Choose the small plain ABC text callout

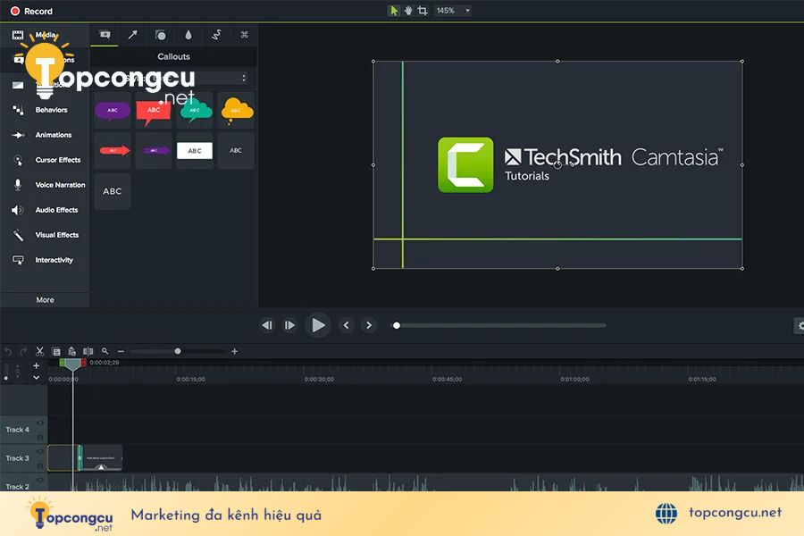pyautogui.click(x=236, y=151)
